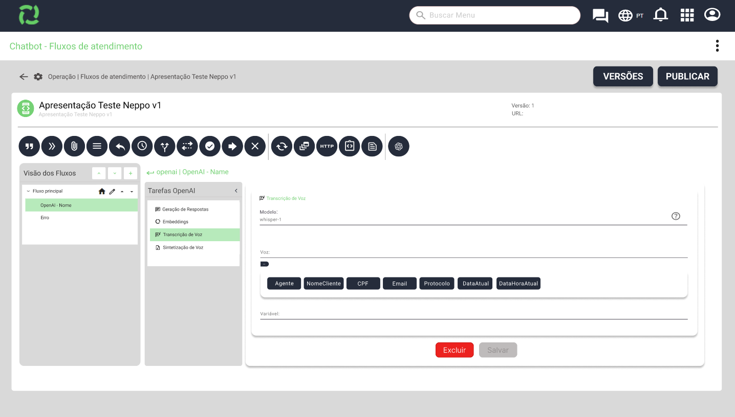Click the Salvar button
Screen dimensions: 735x417
(x=498, y=350)
